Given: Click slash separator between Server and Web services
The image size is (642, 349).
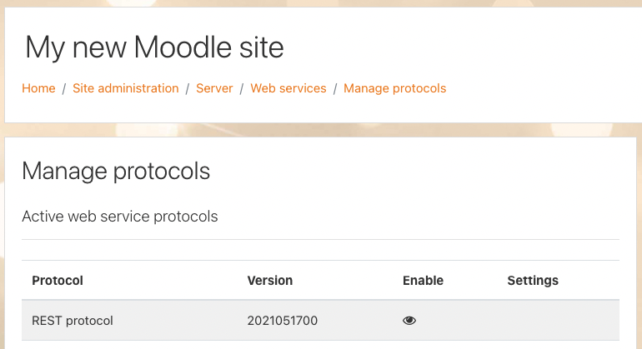Looking at the screenshot, I should click(242, 89).
